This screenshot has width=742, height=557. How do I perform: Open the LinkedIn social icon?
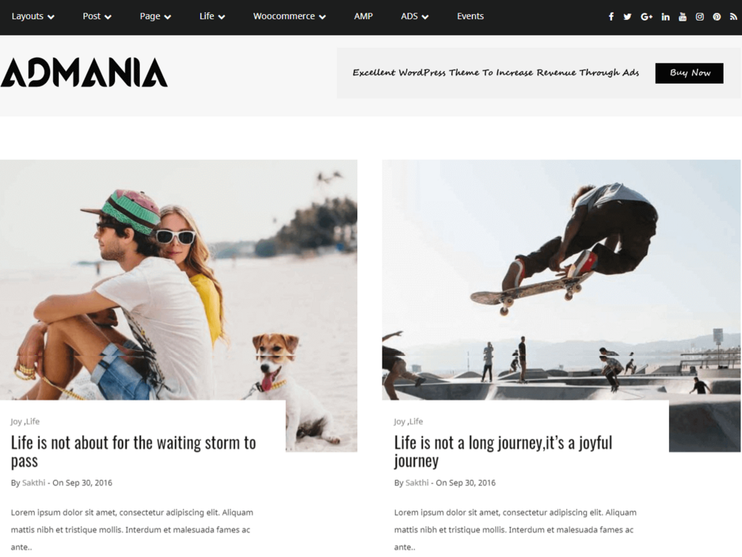(x=665, y=16)
